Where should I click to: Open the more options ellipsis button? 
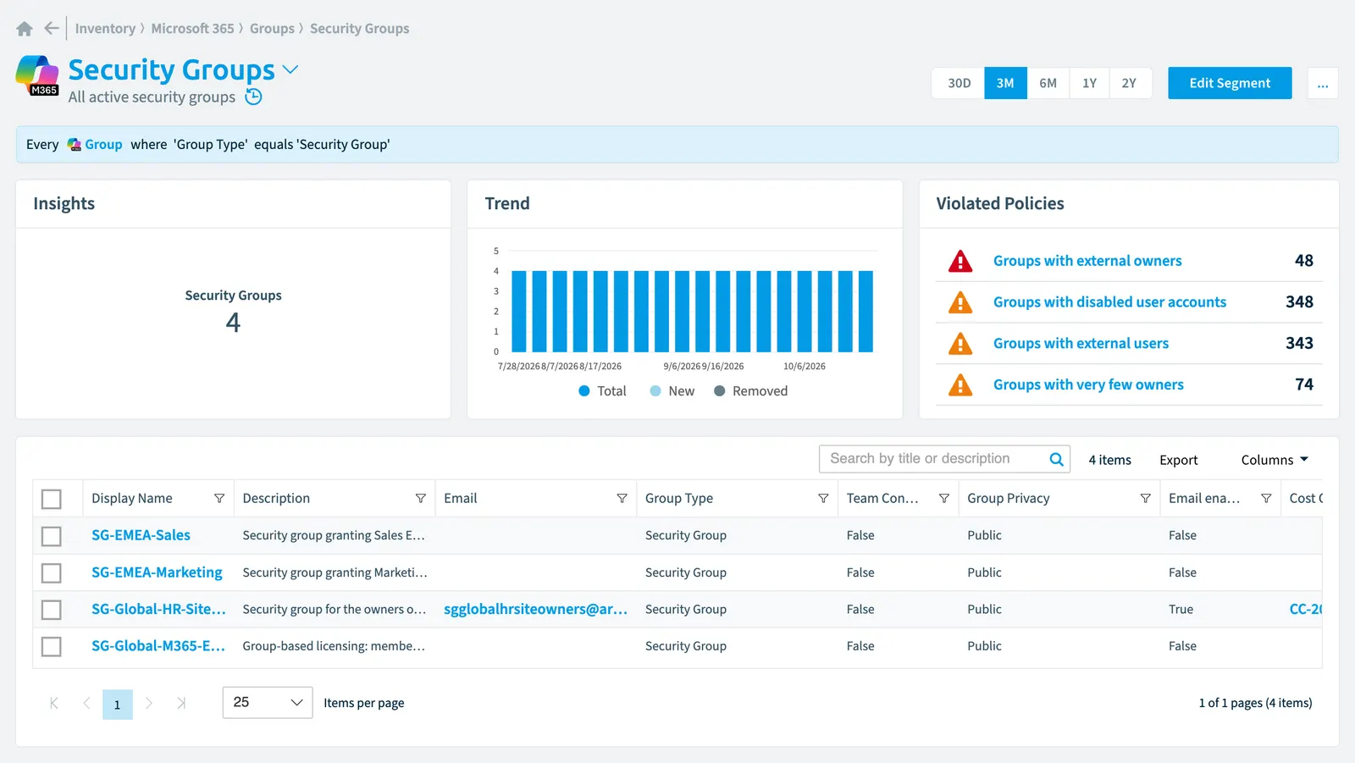pos(1323,83)
